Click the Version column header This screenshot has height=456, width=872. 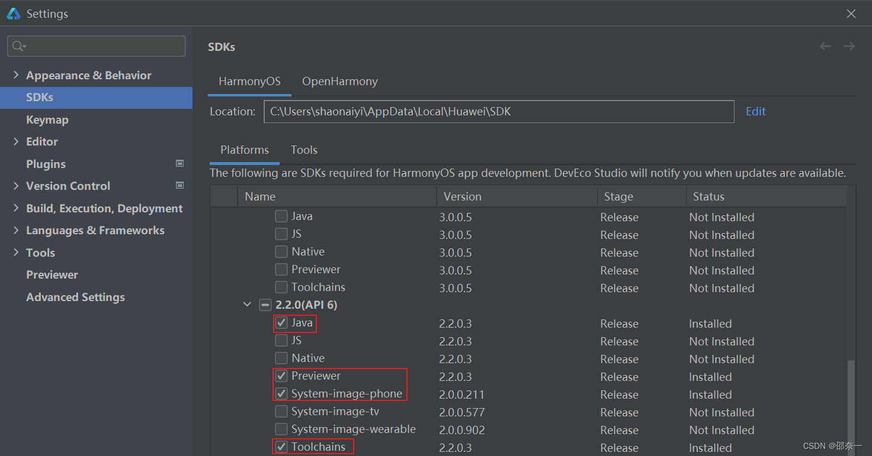point(517,196)
